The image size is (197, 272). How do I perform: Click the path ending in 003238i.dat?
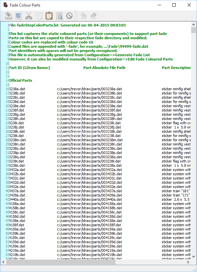89,123
